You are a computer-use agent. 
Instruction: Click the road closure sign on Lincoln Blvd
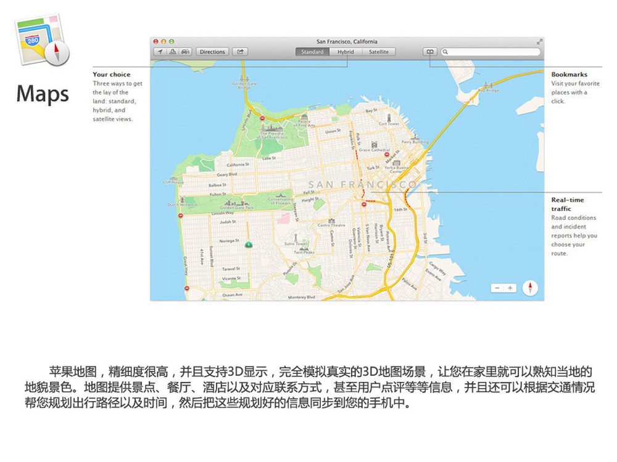tap(262, 118)
